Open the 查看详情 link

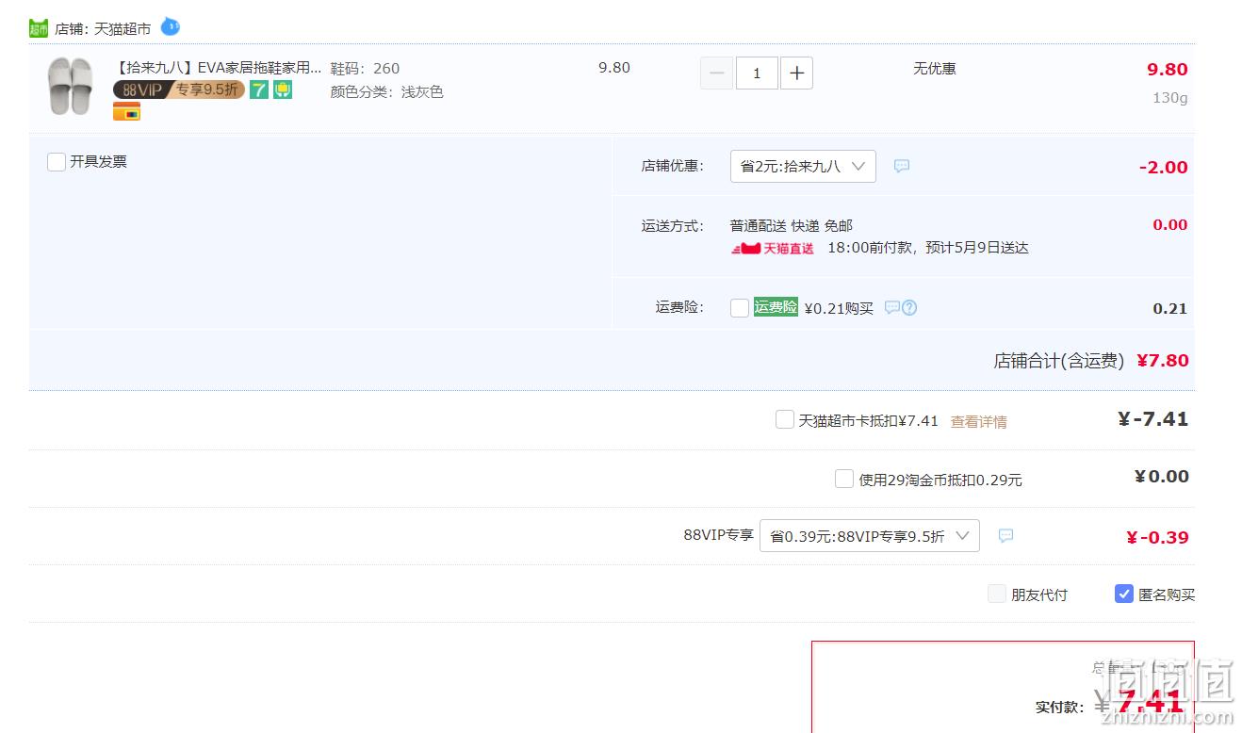point(978,422)
